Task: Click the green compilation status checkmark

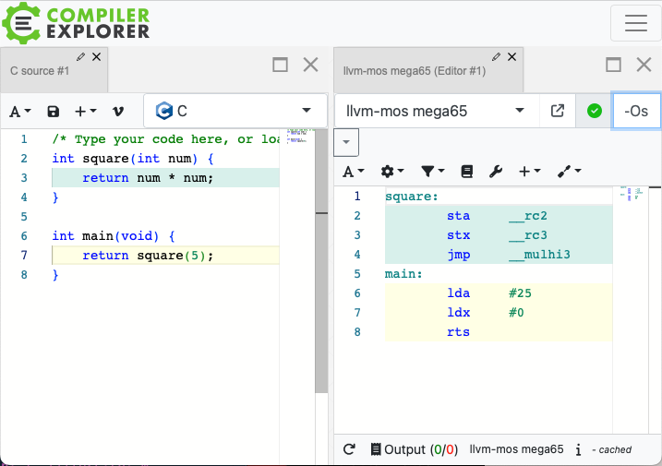Action: pyautogui.click(x=595, y=111)
